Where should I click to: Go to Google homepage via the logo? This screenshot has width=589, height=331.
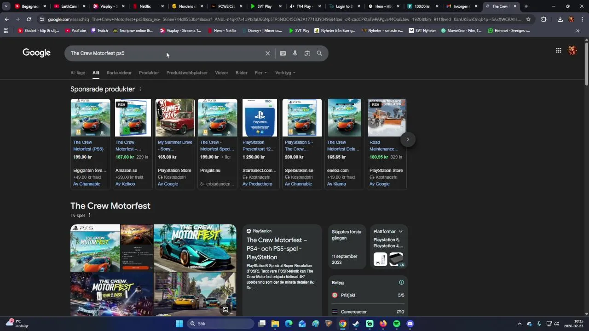36,53
